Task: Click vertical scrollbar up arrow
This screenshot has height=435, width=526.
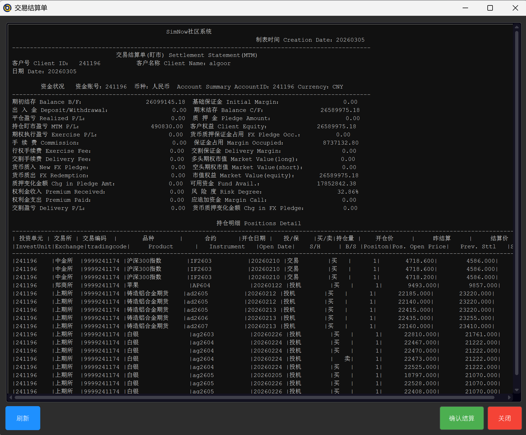Action: [516, 27]
